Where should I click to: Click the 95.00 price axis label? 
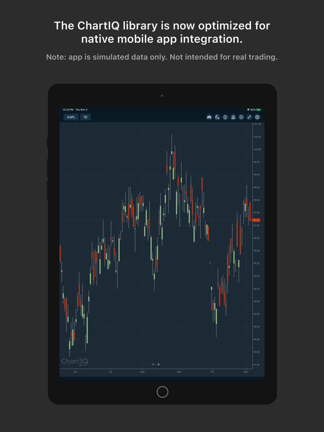point(256,276)
